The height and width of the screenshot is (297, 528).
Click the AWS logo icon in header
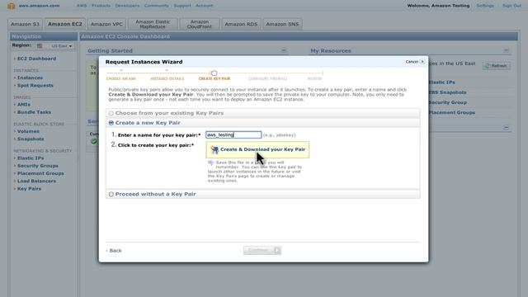point(11,6)
